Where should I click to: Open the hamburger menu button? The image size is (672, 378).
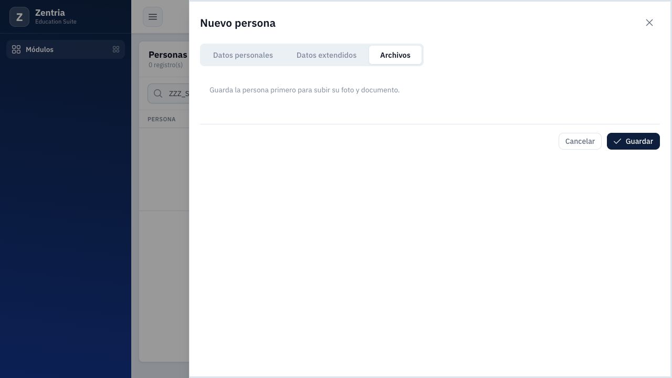pos(153,17)
